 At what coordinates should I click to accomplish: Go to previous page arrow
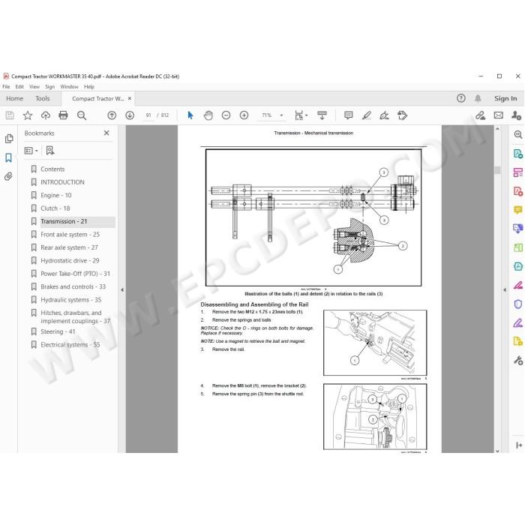[112, 115]
